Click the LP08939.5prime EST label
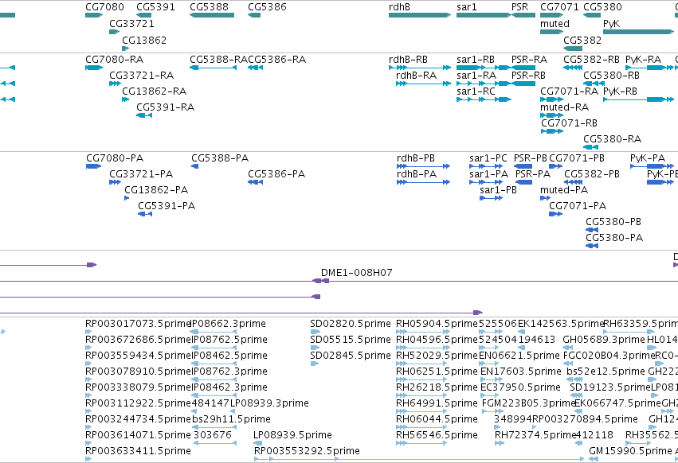The height and width of the screenshot is (463, 678). (x=292, y=435)
